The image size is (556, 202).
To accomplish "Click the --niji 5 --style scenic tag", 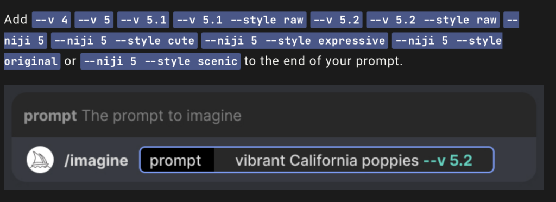I will click(160, 61).
